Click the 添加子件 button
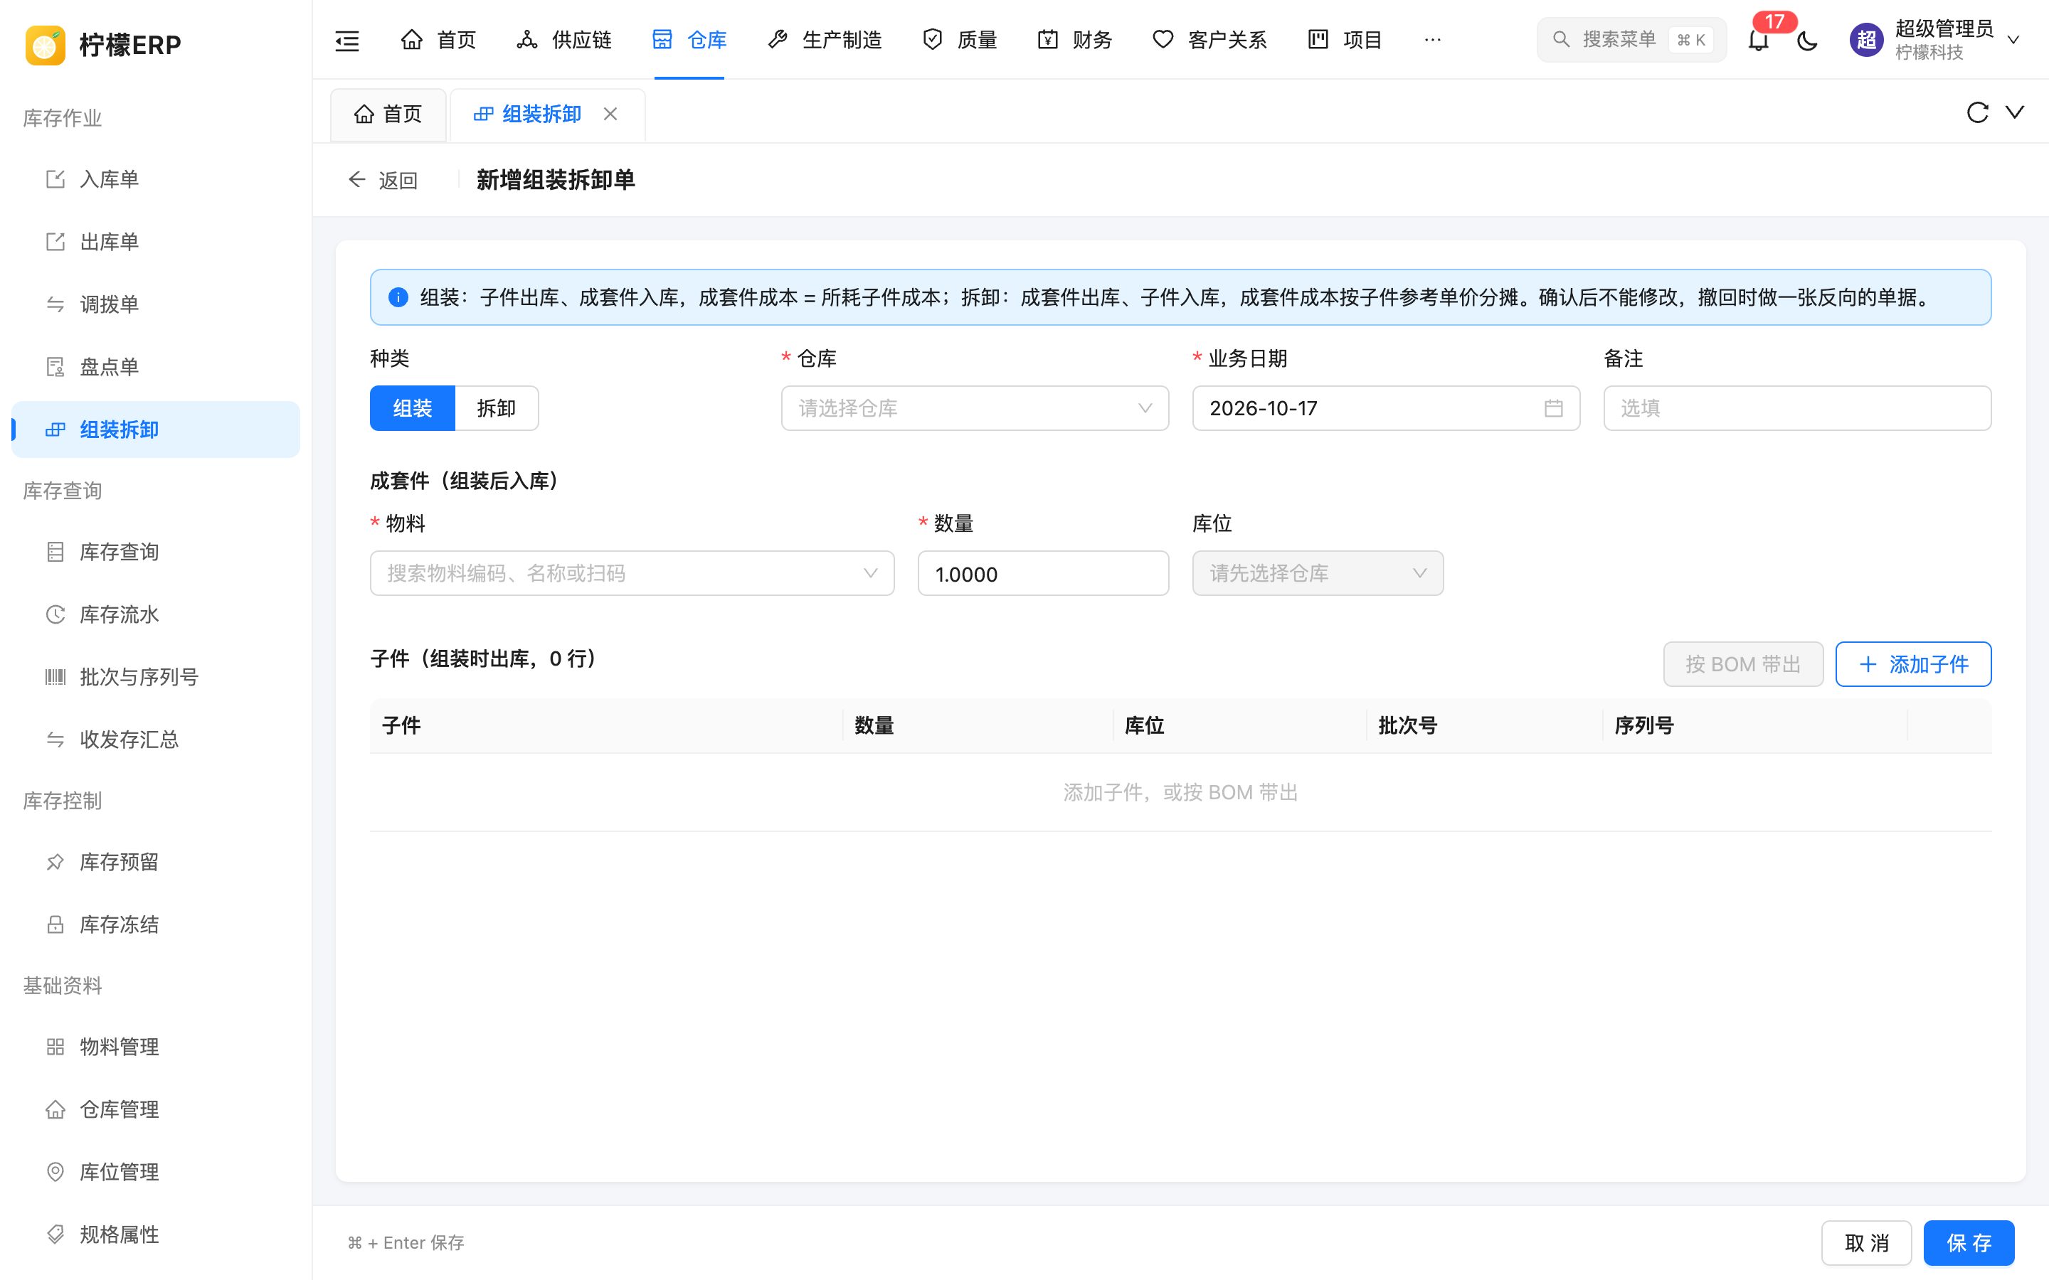The image size is (2049, 1280). (x=1912, y=665)
